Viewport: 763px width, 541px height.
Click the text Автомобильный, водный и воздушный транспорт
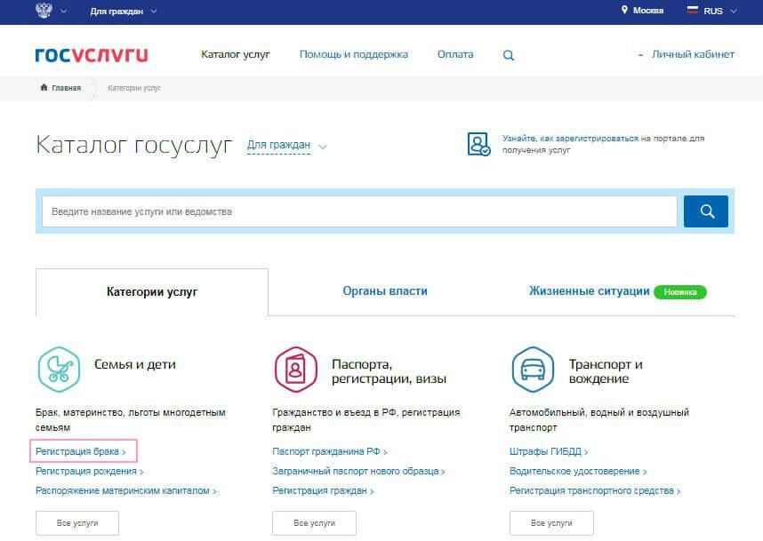click(599, 420)
